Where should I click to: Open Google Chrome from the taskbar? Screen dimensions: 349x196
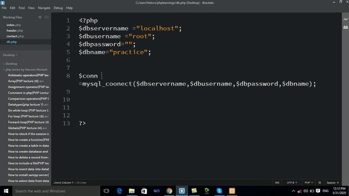[169, 191]
